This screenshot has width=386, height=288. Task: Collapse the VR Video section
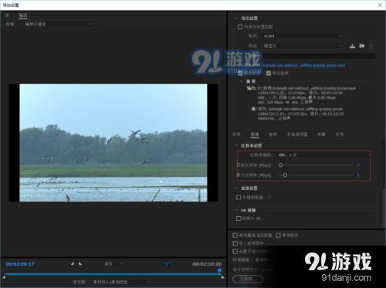pos(236,210)
